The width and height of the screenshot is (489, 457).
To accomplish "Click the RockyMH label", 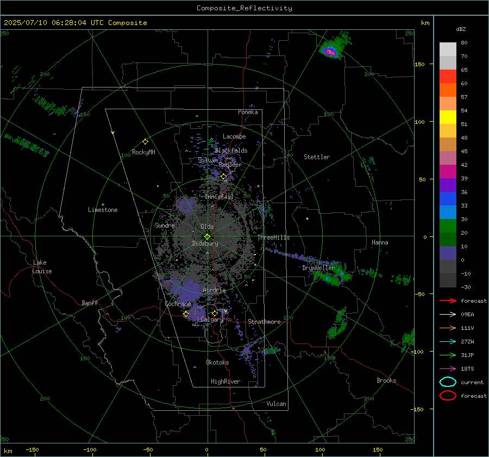I will point(143,152).
